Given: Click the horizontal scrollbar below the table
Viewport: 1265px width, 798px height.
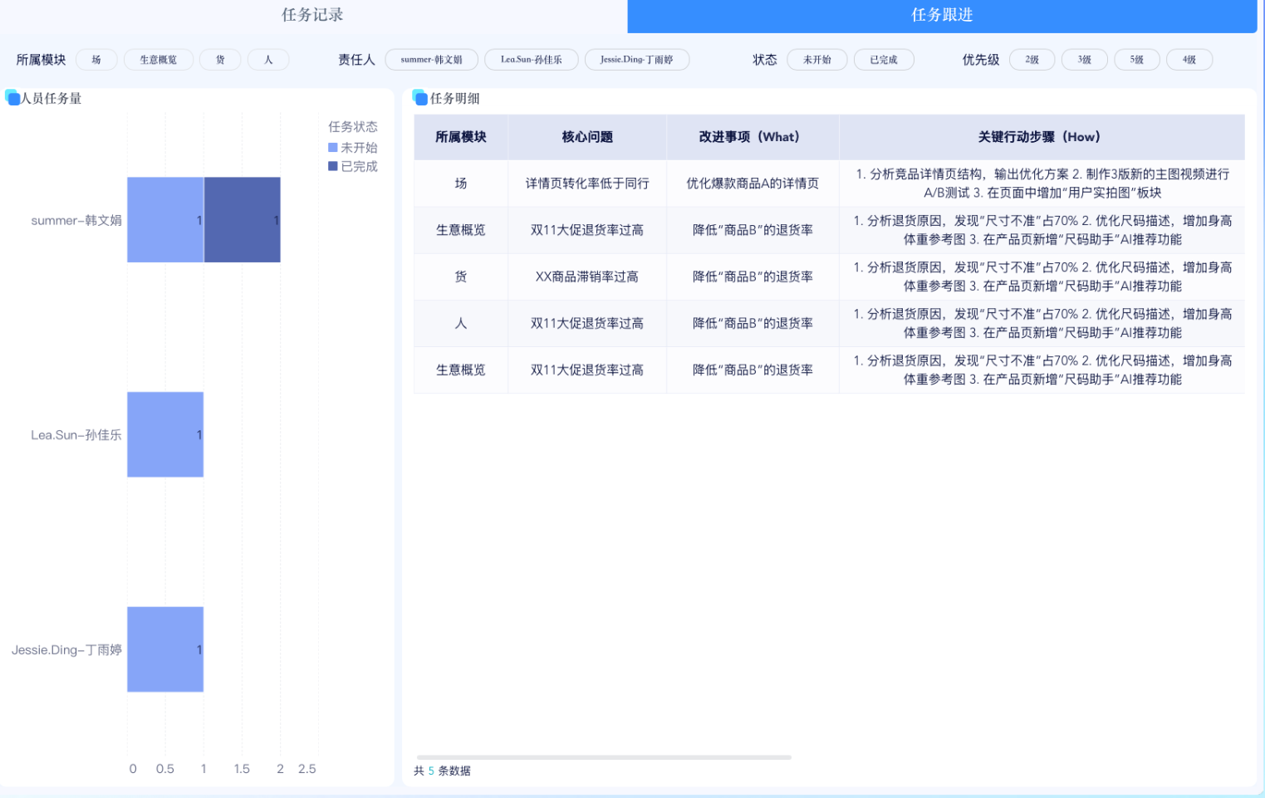Looking at the screenshot, I should tap(604, 756).
